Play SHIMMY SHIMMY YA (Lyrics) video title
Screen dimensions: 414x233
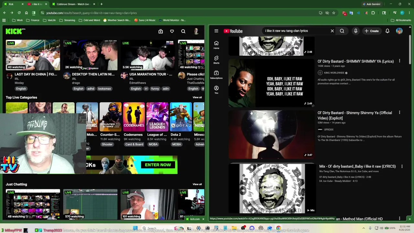[x=355, y=61]
